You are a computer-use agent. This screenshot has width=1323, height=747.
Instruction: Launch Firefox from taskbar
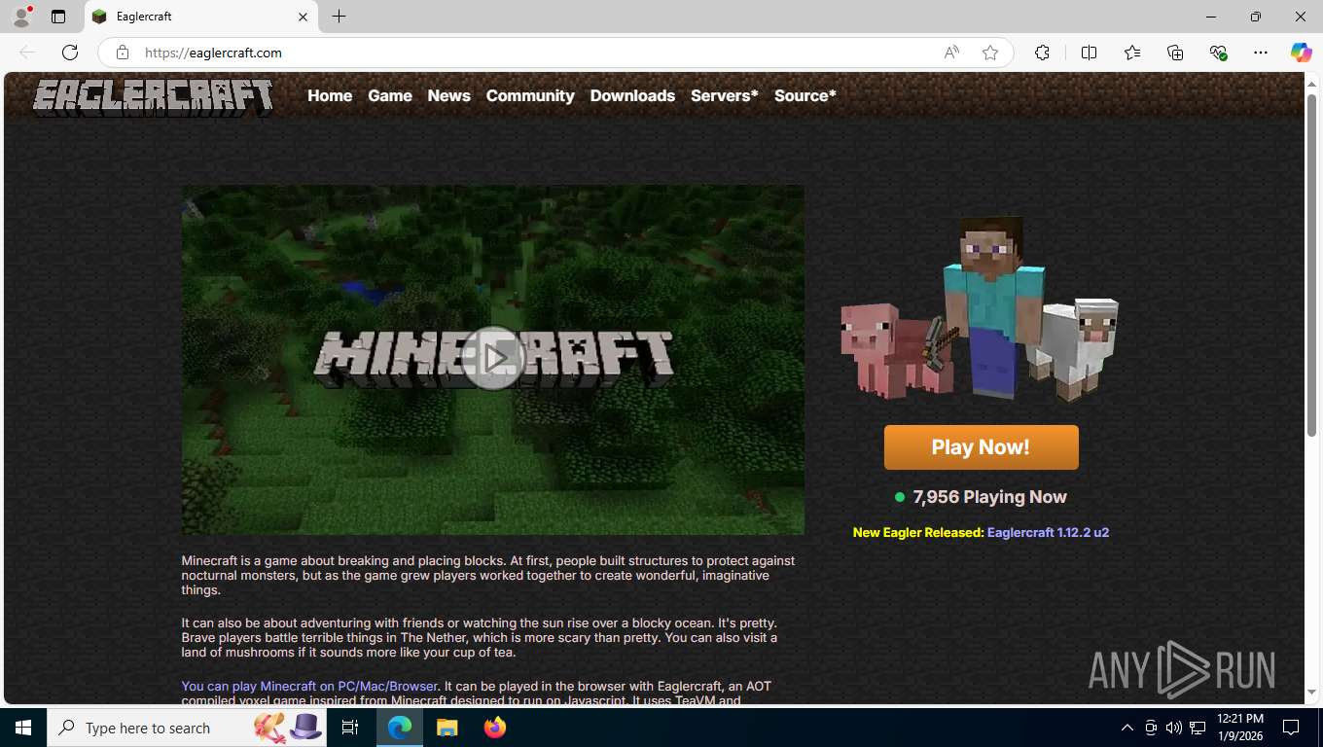pyautogui.click(x=495, y=728)
